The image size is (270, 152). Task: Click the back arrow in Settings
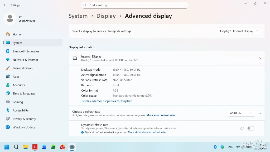point(5,5)
